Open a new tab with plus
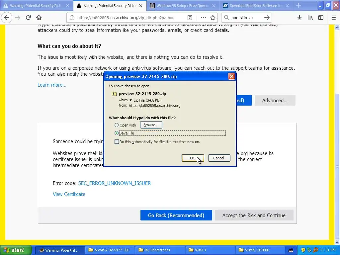 click(x=298, y=5)
